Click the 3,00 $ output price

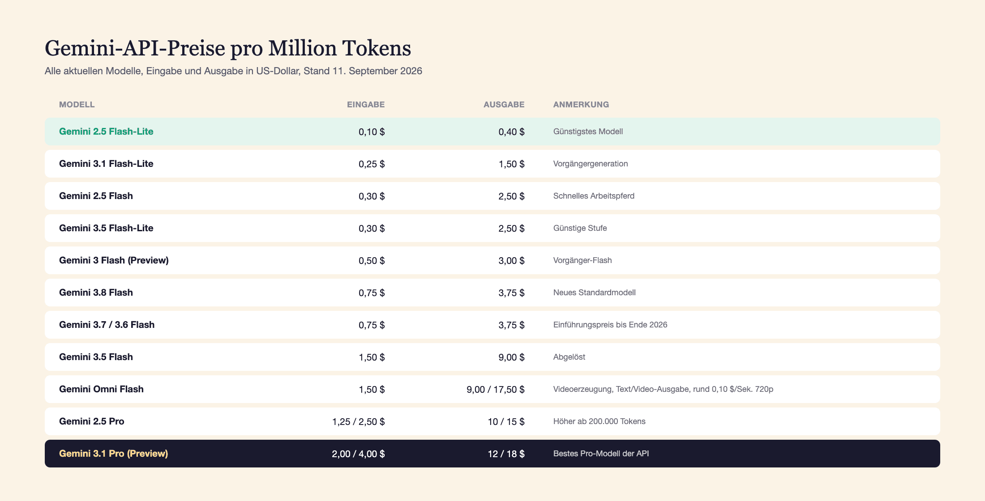(511, 261)
